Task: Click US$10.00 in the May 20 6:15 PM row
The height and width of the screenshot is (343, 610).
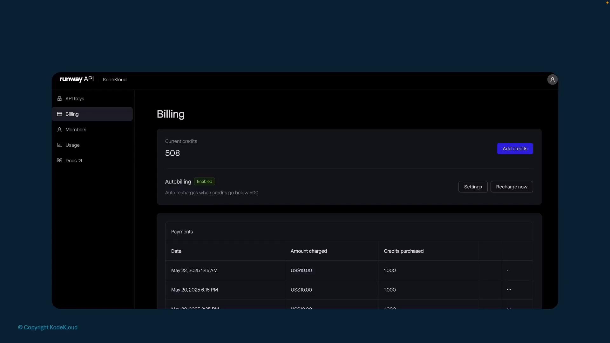Action: click(x=301, y=290)
